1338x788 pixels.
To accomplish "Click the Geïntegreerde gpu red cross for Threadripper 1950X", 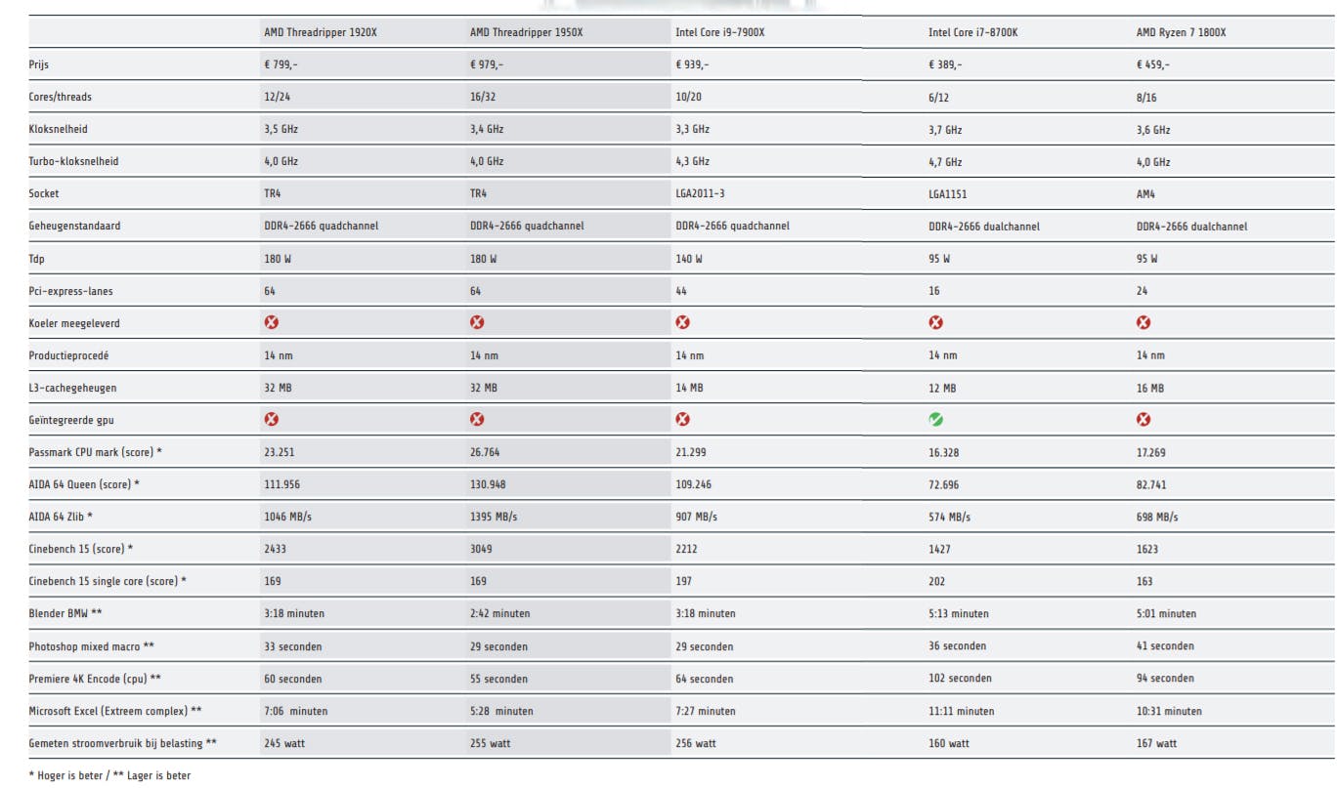I will (477, 419).
